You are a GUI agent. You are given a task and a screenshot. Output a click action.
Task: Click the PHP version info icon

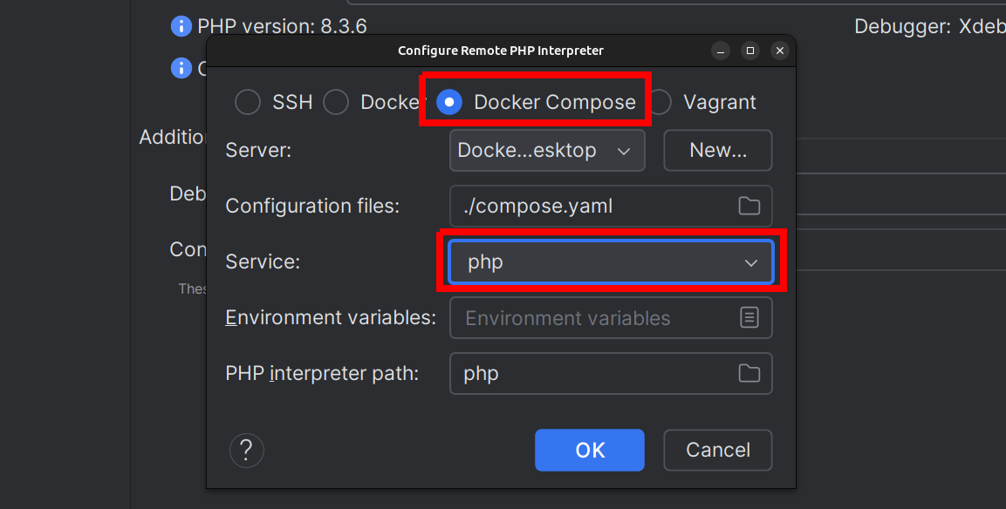pyautogui.click(x=181, y=26)
